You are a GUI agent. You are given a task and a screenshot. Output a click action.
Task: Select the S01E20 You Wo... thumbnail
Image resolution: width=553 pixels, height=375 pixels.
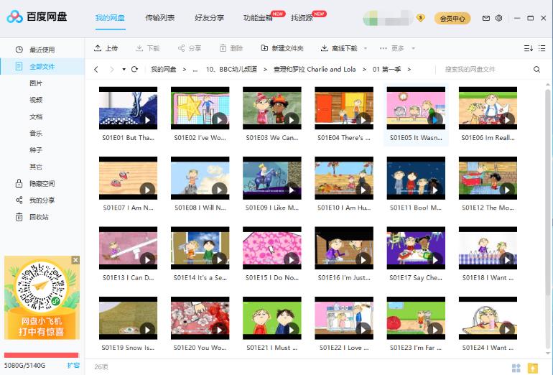click(200, 318)
